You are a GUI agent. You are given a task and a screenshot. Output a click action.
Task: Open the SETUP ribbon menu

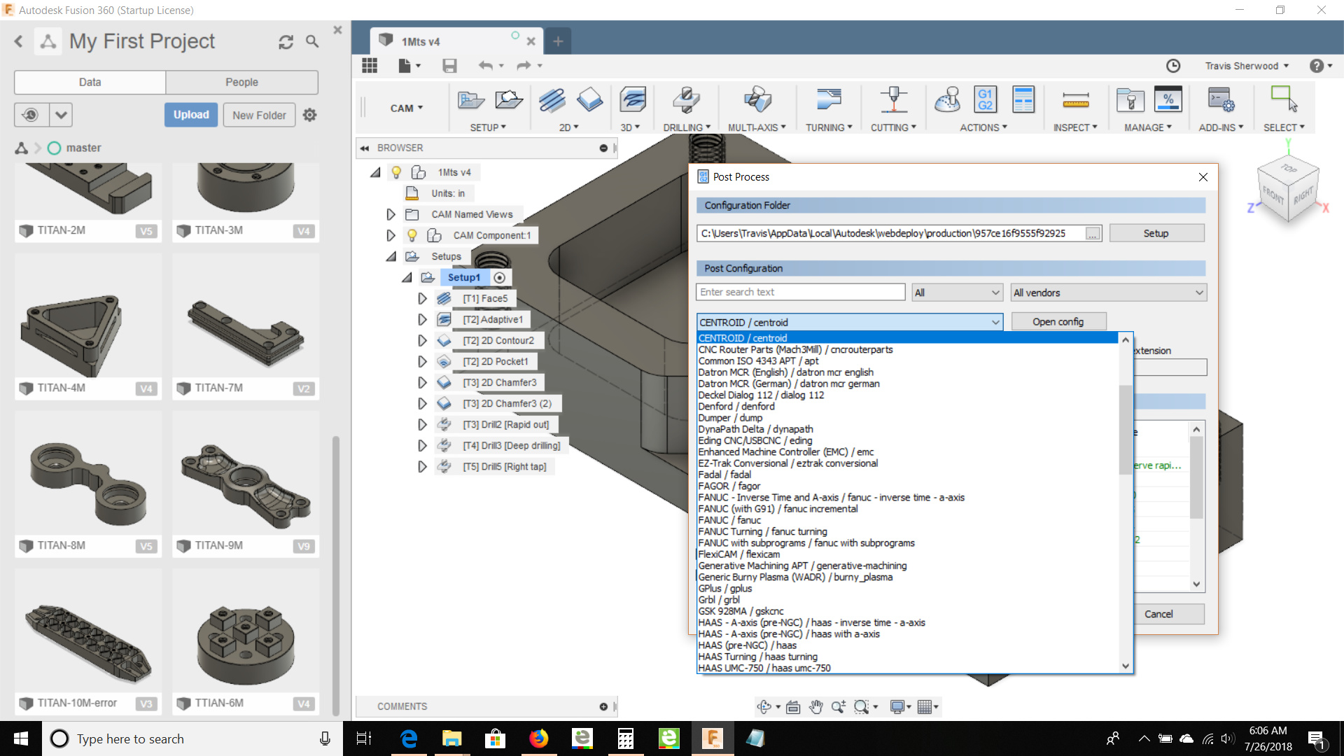[x=488, y=127]
